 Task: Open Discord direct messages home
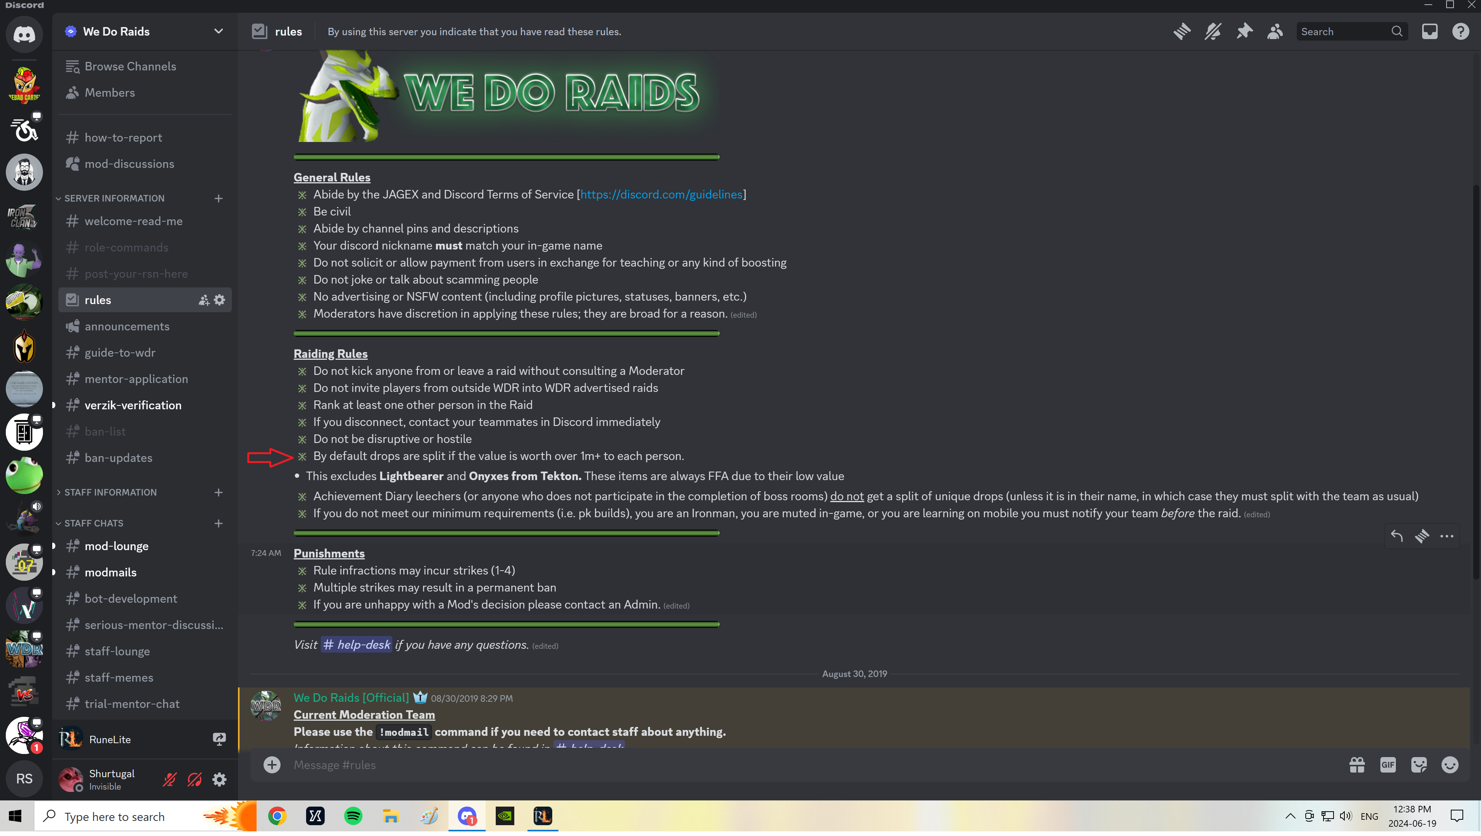(24, 34)
